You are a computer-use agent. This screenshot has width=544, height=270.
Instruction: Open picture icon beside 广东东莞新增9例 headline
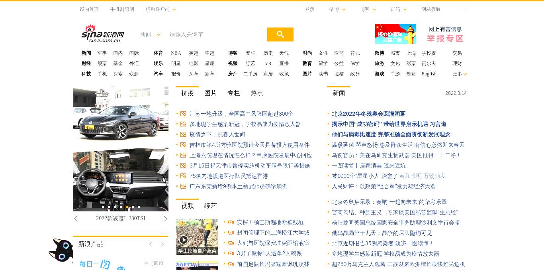click(183, 186)
